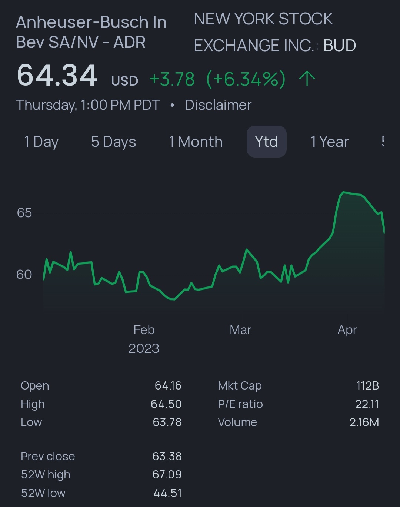Switch to the 5 Days tab

pos(114,142)
